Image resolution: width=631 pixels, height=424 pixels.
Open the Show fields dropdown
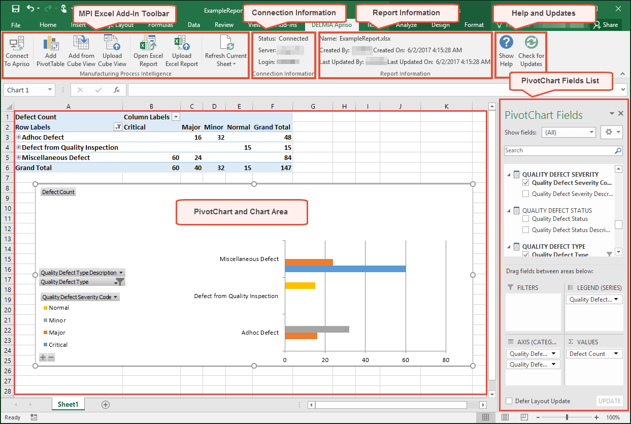coord(569,132)
